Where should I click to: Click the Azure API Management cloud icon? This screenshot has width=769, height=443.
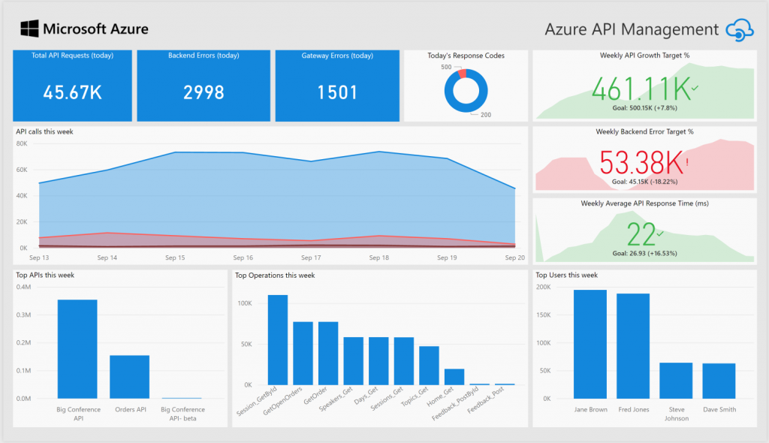pos(740,31)
